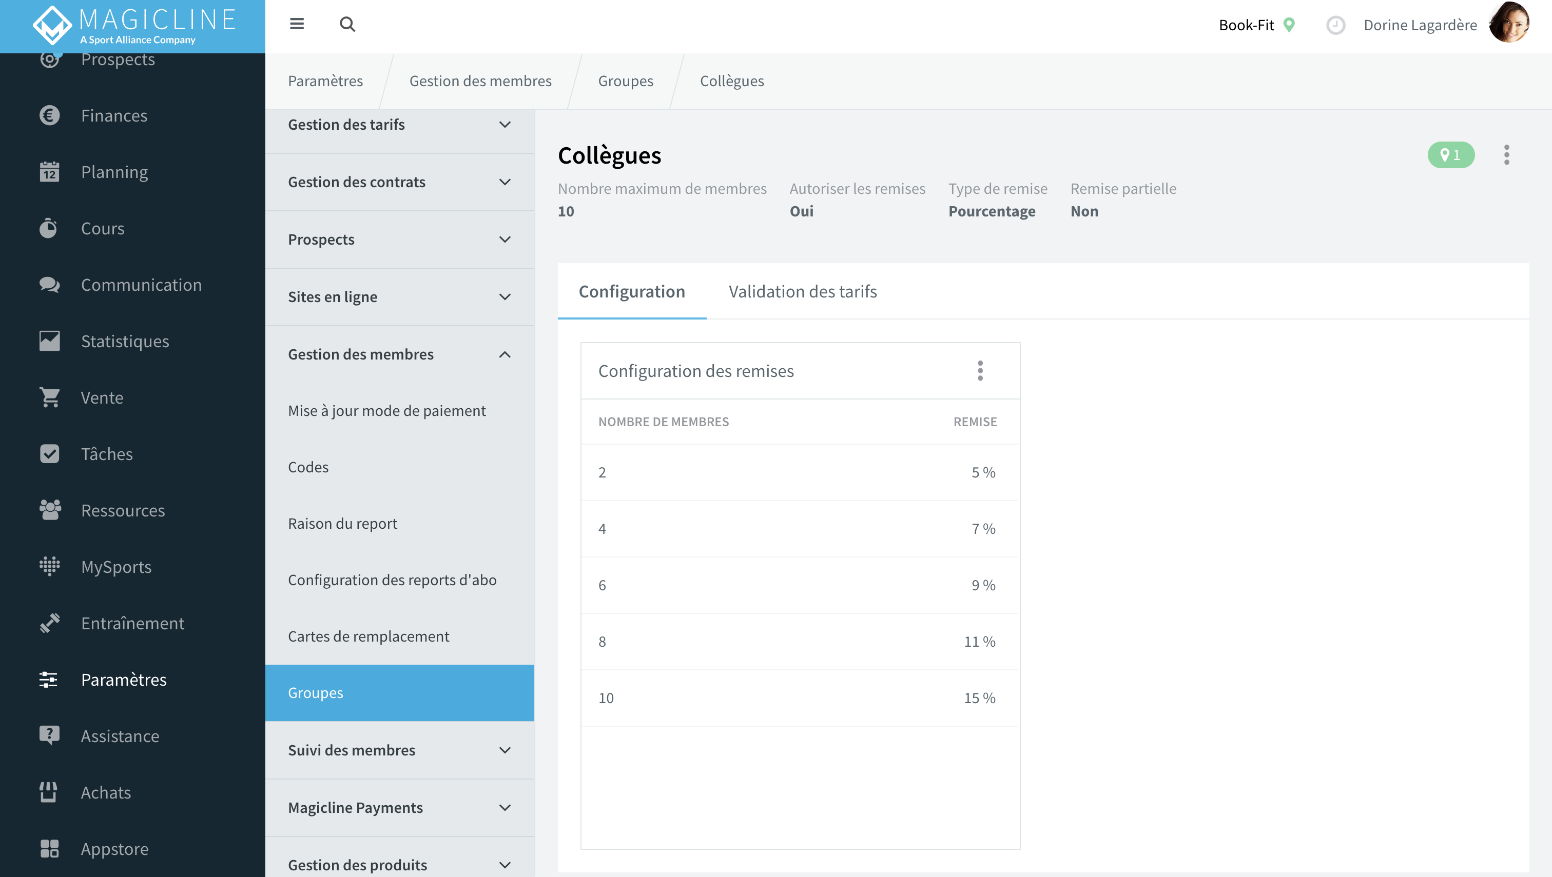
Task: Switch to Validation des tarifs tab
Action: [803, 291]
